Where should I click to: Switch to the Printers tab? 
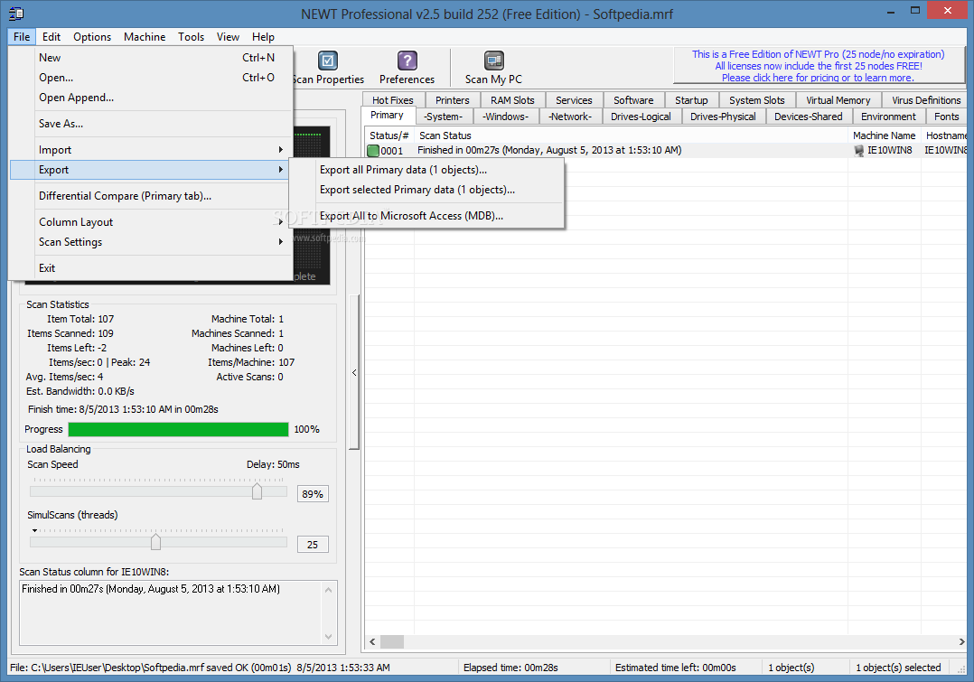pos(452,100)
